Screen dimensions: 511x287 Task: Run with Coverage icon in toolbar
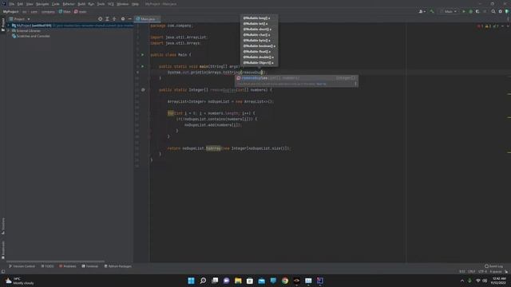click(x=477, y=11)
